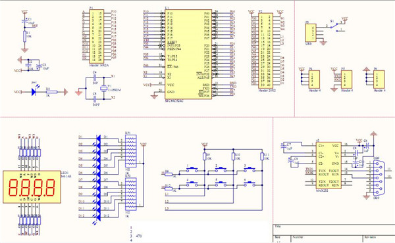
Task: Select push button 6 in keypad matrix
Action: pyautogui.click(x=250, y=184)
